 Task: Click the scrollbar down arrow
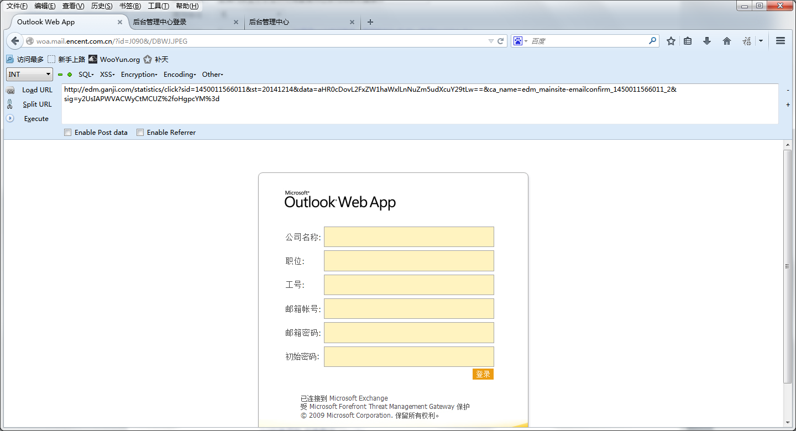tap(788, 423)
